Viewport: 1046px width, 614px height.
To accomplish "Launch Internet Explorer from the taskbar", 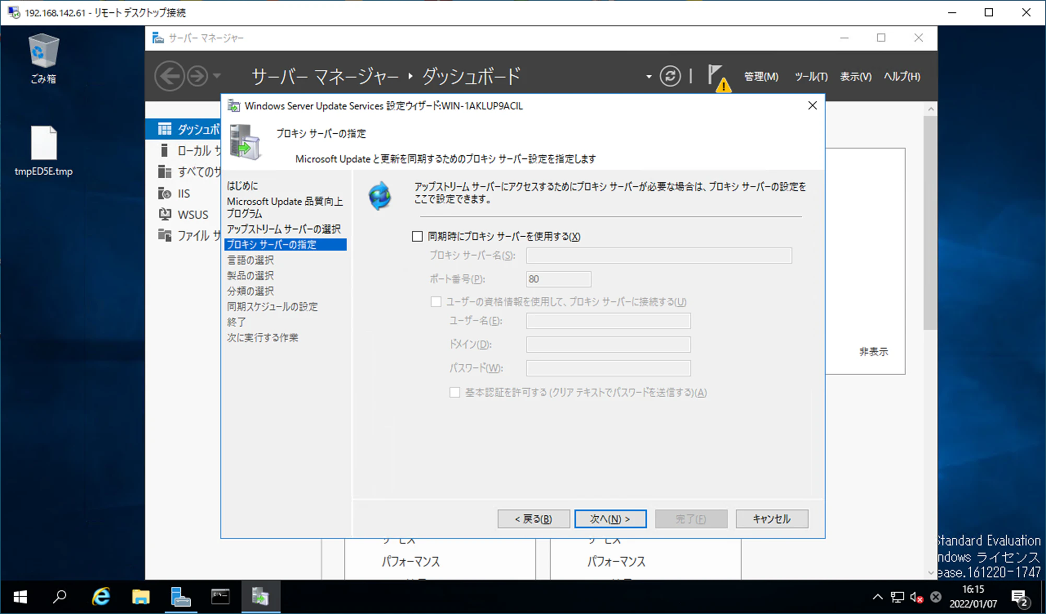I will (100, 597).
